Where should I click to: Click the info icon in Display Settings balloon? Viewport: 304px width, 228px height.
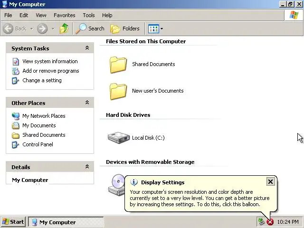pos(134,182)
